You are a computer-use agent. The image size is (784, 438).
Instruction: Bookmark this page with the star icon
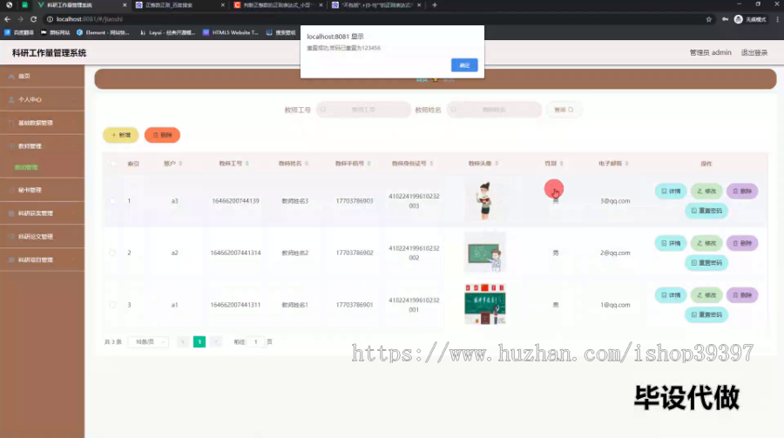708,19
